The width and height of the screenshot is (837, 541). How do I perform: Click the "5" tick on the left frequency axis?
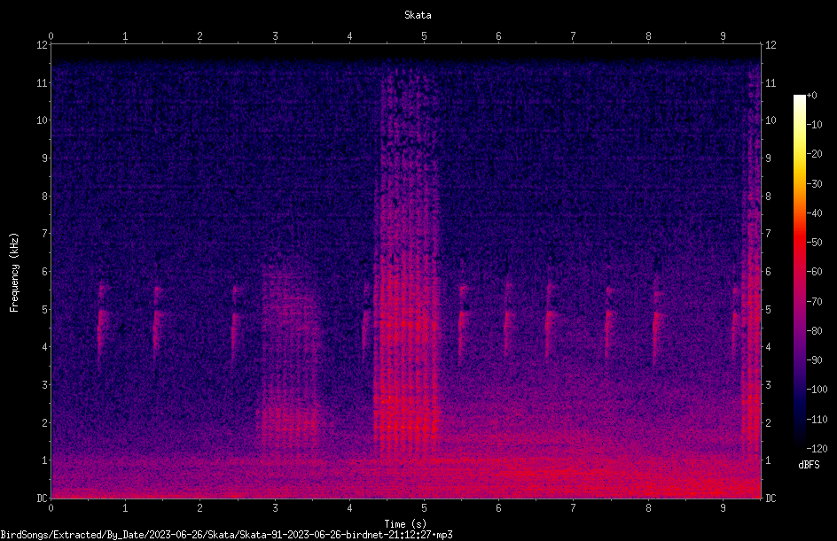44,309
